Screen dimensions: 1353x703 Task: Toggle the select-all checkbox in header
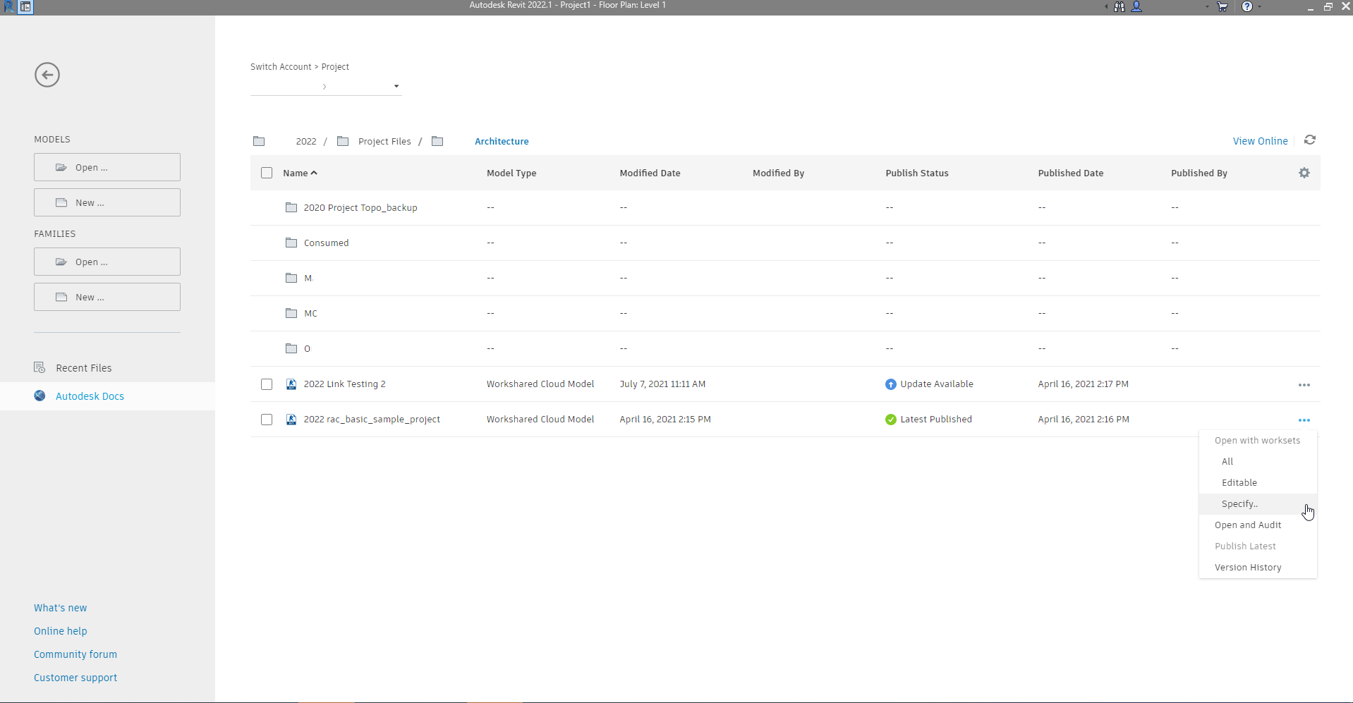[267, 173]
